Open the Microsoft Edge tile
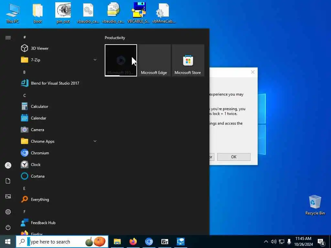 click(x=154, y=60)
